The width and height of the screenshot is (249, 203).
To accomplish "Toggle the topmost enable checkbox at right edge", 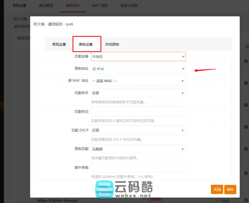I will pos(246,61).
